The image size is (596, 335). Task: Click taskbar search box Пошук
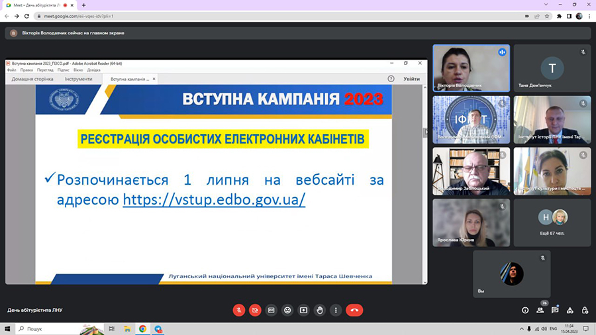click(60, 329)
